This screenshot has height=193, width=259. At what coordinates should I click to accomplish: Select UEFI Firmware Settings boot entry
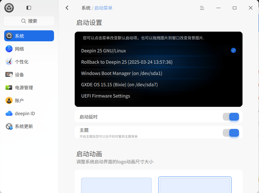[x=158, y=96]
